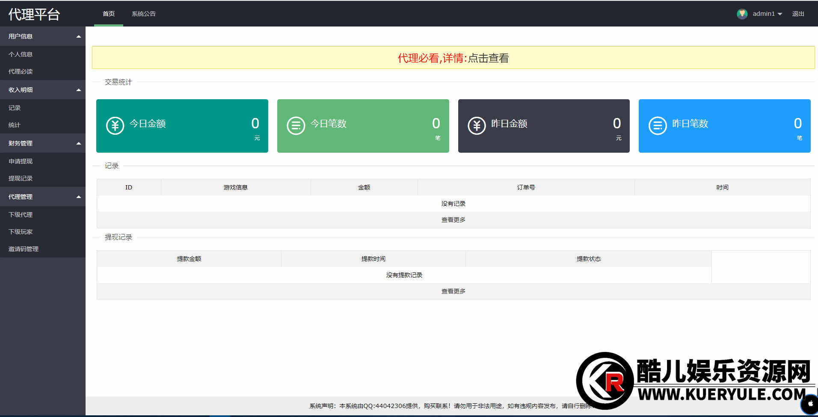
Task: Click the Apple icon at bottom right corner
Action: [x=810, y=404]
